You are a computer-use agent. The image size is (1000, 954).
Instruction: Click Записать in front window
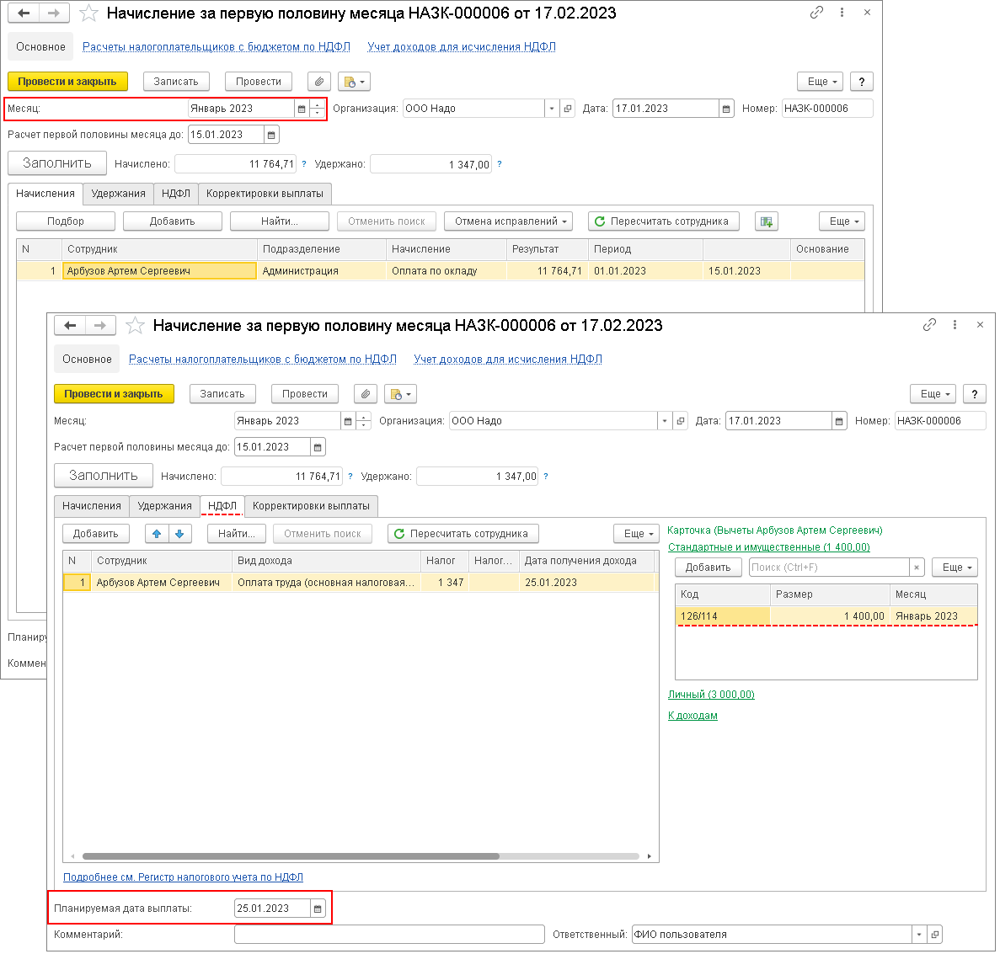(222, 394)
